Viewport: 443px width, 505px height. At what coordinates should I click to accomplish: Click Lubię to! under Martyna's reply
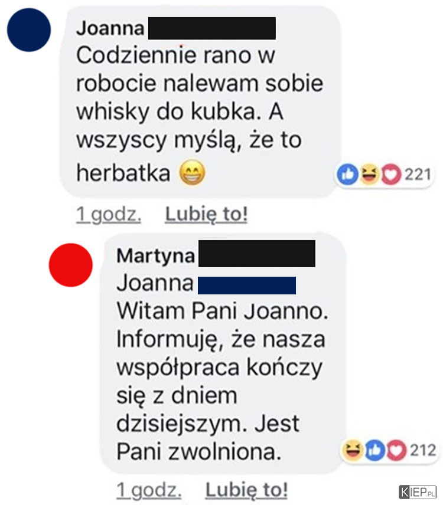[x=246, y=490]
